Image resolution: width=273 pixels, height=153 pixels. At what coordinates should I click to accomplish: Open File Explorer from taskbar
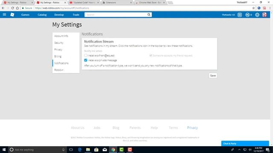tap(88, 150)
